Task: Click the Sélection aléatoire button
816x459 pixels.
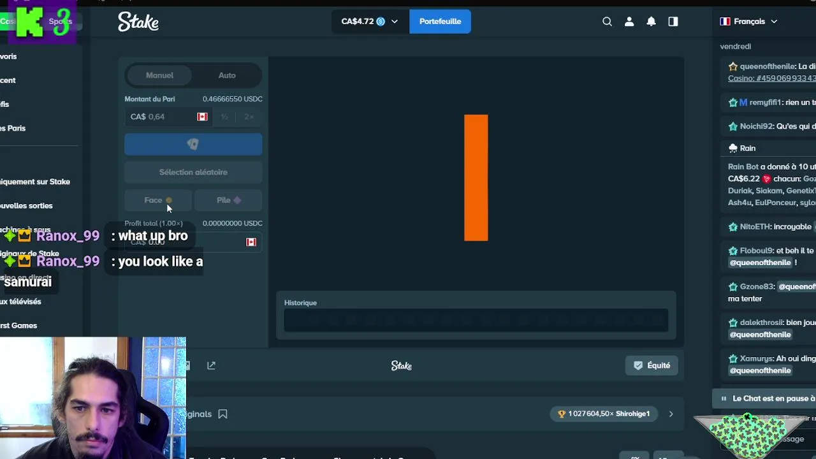Action: tap(193, 172)
